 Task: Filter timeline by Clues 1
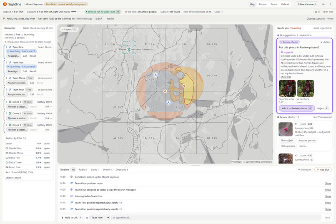[95, 169]
